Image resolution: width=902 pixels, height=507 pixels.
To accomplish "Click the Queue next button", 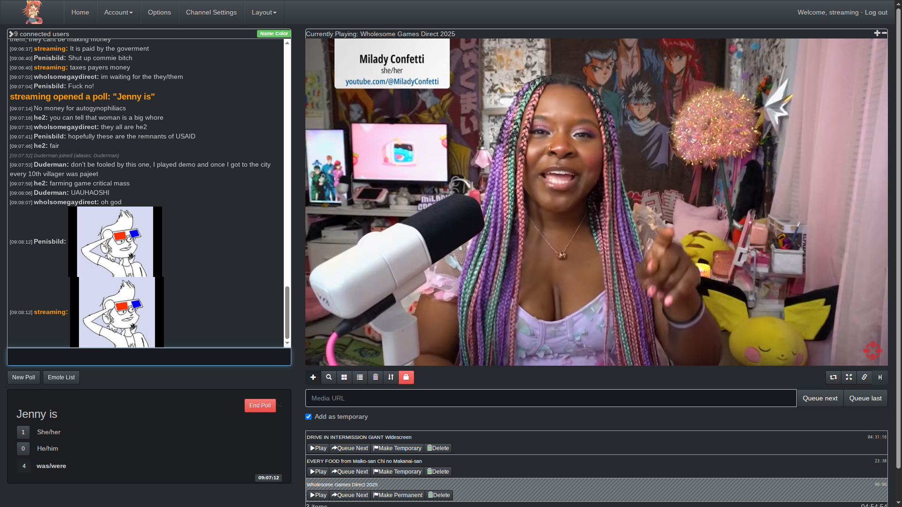I will point(820,398).
